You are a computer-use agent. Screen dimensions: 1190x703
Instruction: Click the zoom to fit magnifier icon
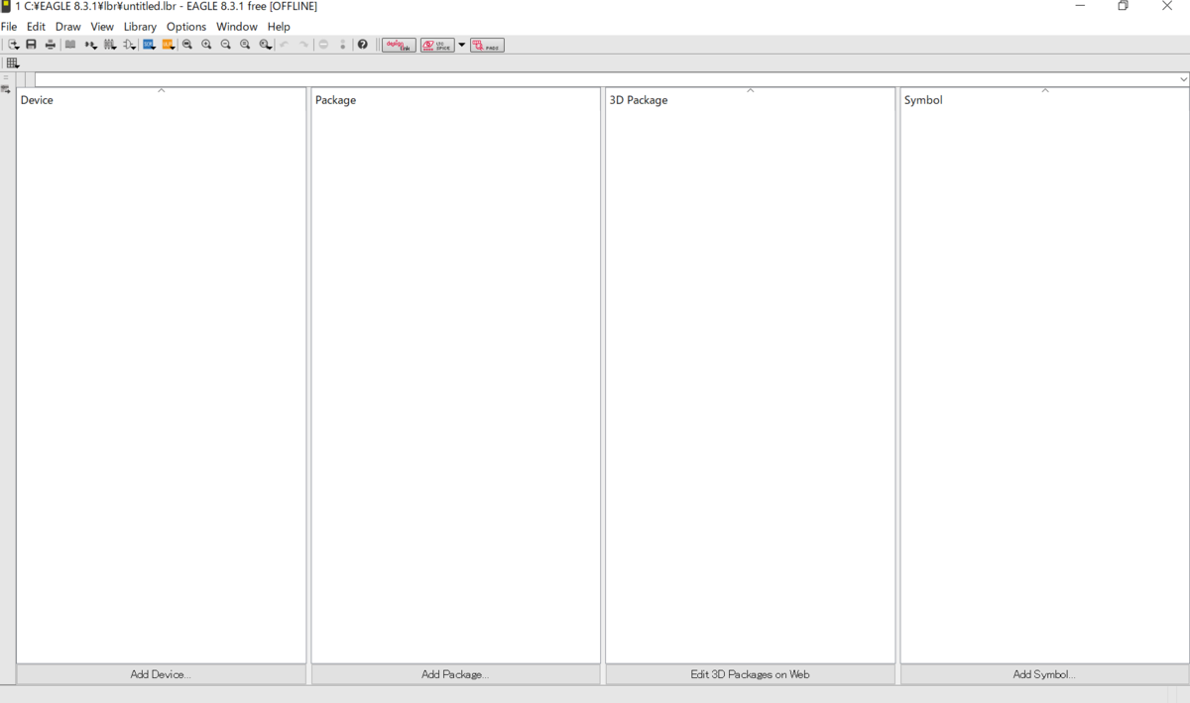coord(187,45)
